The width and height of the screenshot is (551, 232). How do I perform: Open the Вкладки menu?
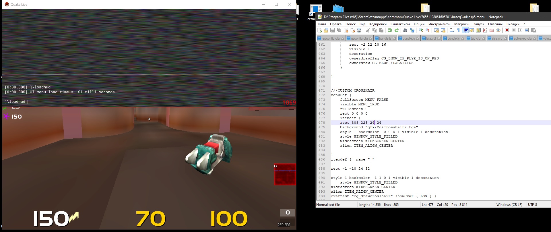[x=513, y=24]
